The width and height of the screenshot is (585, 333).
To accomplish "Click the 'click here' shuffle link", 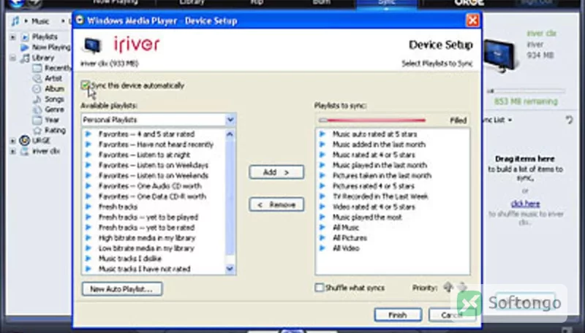I will tap(525, 204).
